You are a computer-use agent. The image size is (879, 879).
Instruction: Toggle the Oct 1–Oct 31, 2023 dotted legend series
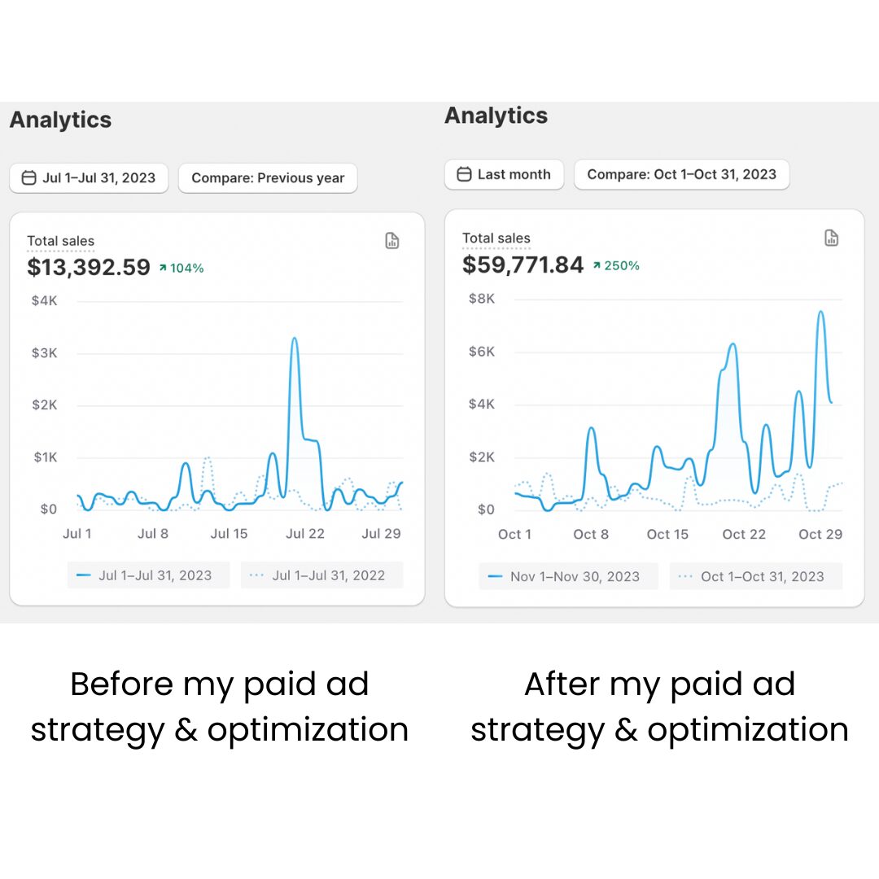755,576
